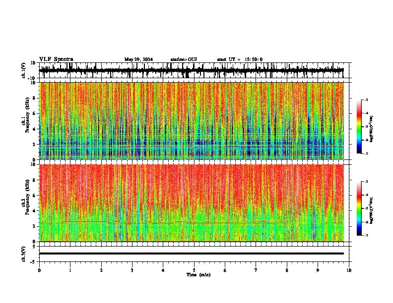Click "-3" label on ch.1 color scale
This screenshot has width=393, height=303.
(366, 100)
